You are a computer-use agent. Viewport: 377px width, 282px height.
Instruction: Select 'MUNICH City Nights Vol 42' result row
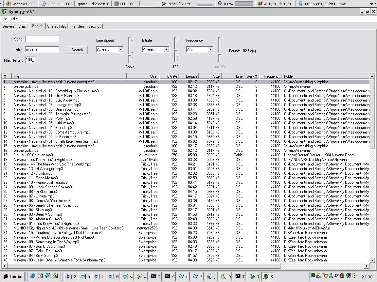click(x=186, y=228)
